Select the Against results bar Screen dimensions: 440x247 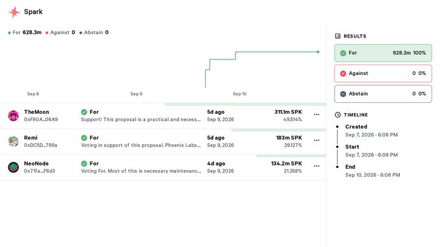[383, 74]
